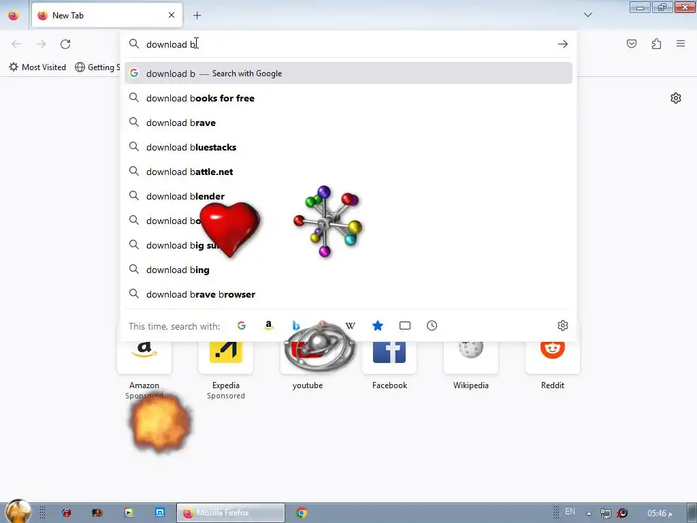Viewport: 697px width, 523px height.
Task: Search this time with Google icon
Action: click(x=242, y=326)
